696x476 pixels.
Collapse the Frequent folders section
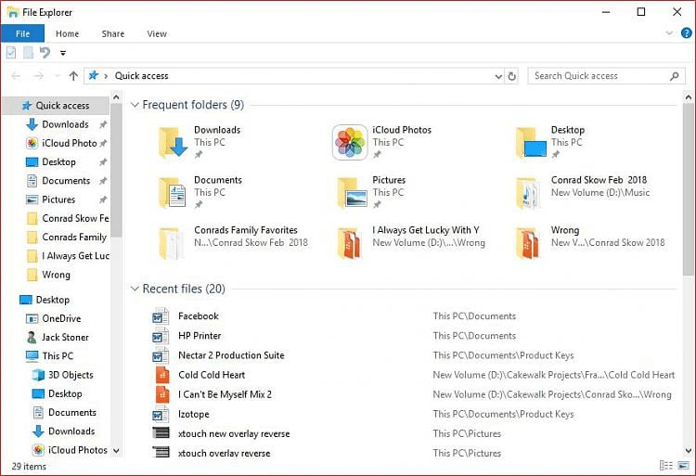coord(135,105)
